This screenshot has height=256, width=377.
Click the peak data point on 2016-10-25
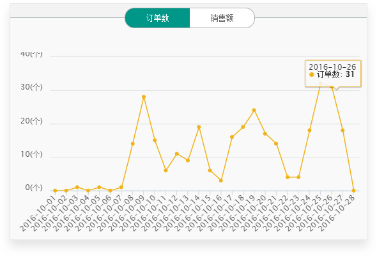pyautogui.click(x=321, y=83)
